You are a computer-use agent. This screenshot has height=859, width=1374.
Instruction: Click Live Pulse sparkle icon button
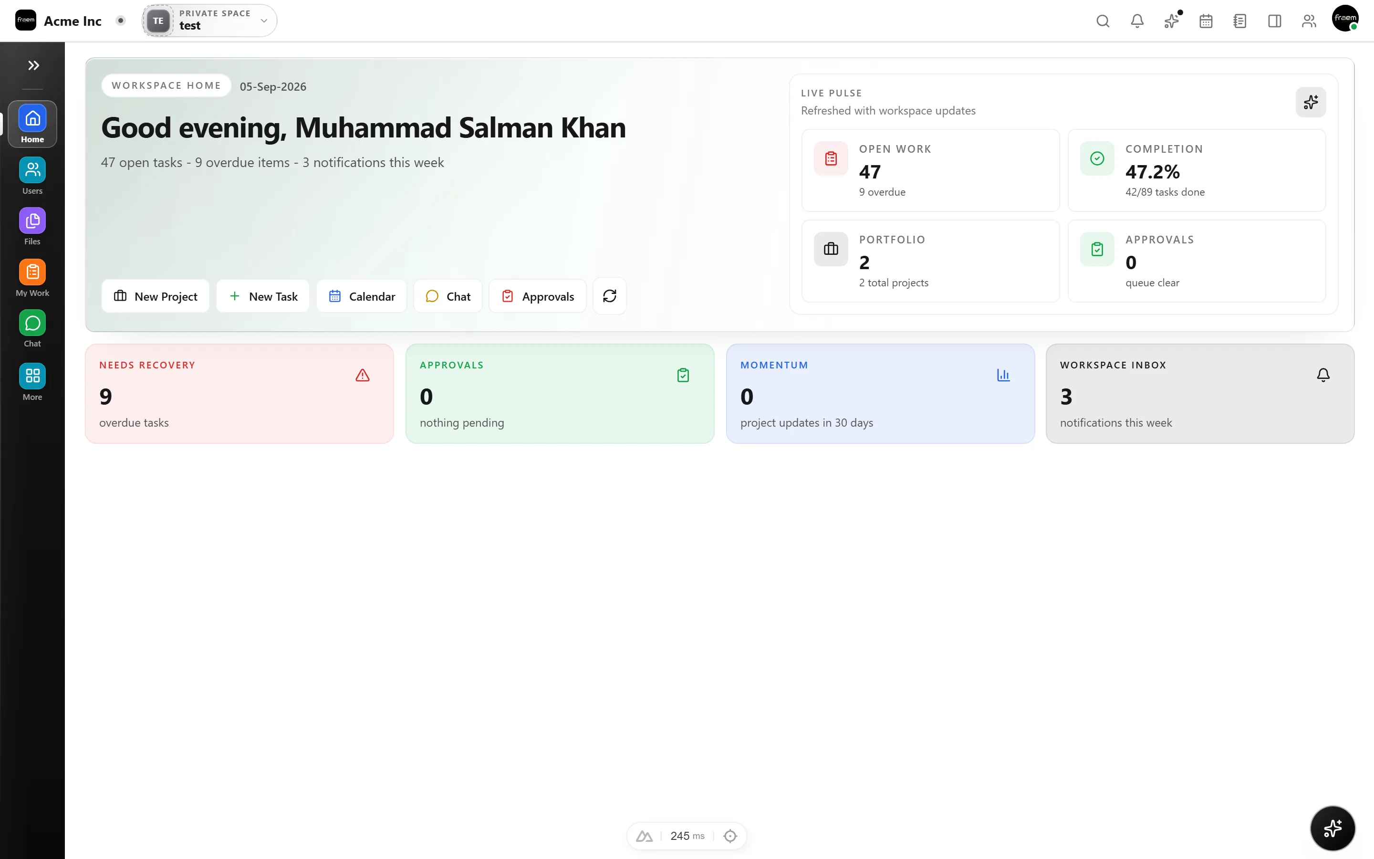point(1311,102)
